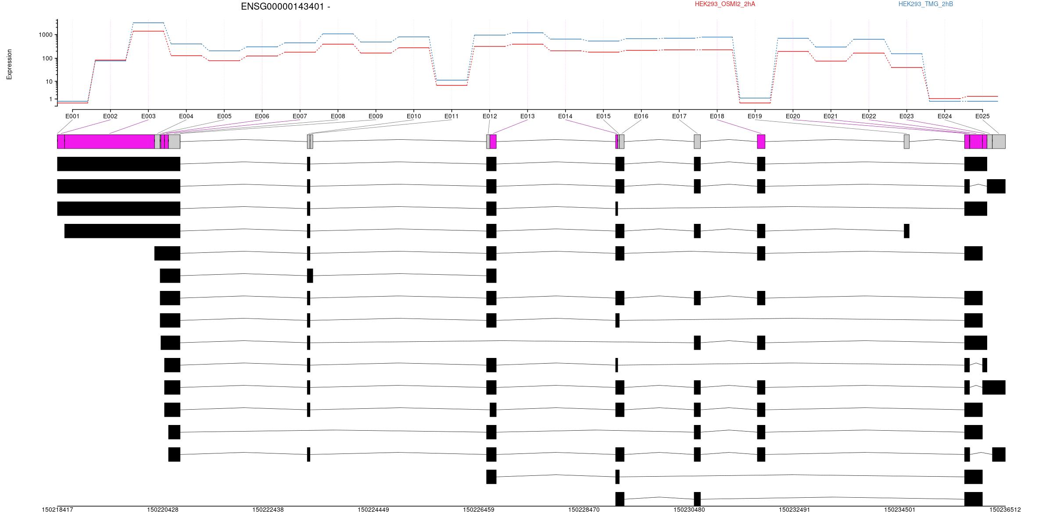Click the E022 exon label

[x=869, y=117]
